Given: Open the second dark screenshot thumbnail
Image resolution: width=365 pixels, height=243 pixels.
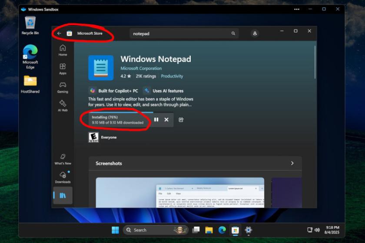Looking at the screenshot, I should (x=286, y=193).
